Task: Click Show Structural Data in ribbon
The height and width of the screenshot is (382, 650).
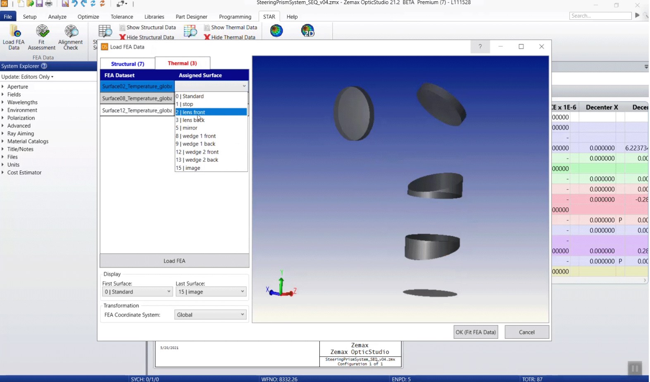Action: [x=148, y=27]
